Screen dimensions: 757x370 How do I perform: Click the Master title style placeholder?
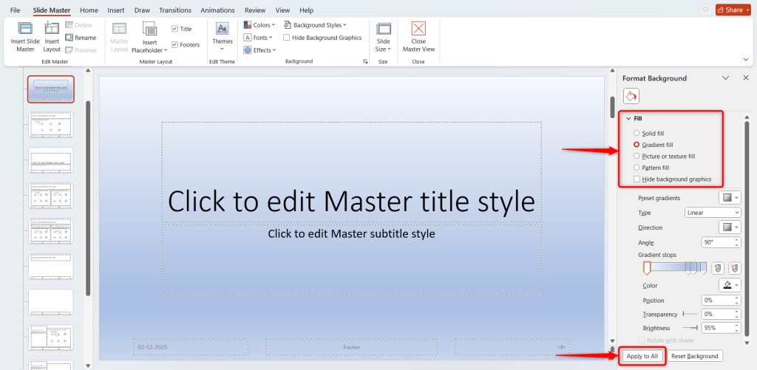(x=351, y=172)
